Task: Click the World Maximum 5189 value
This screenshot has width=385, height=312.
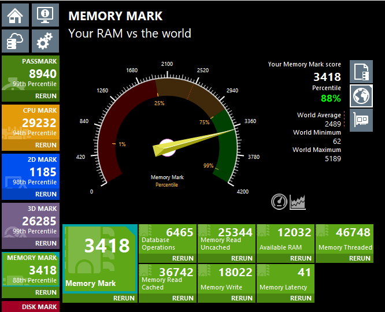Action: tap(333, 158)
